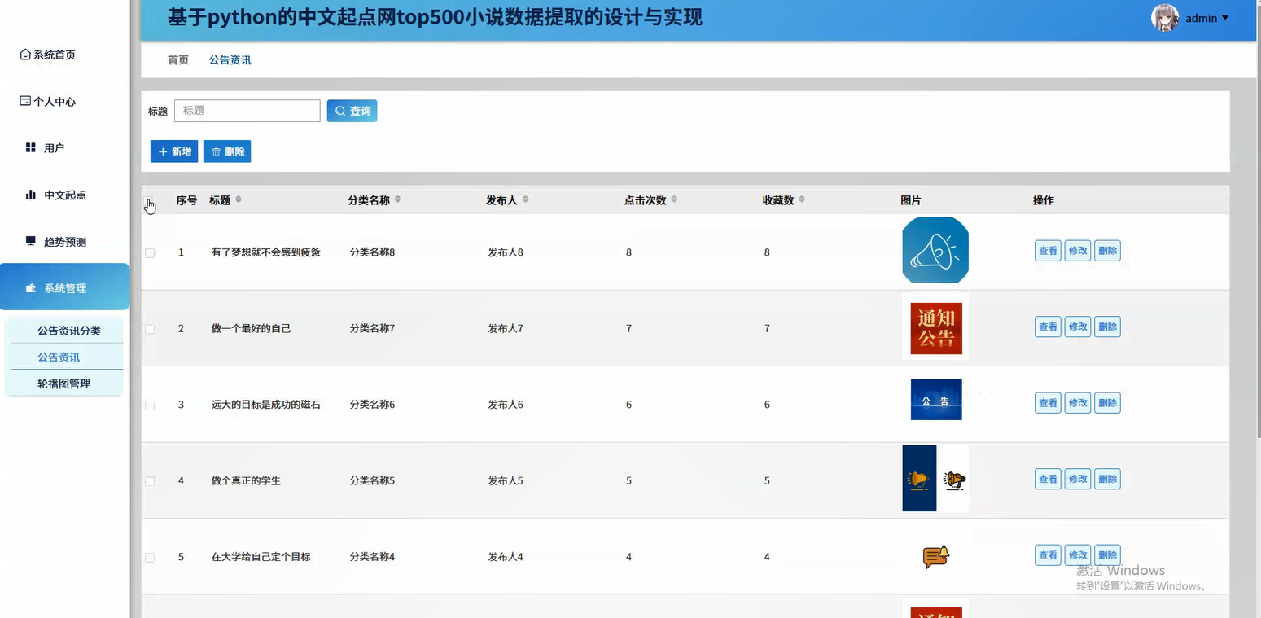Click 查看 for 有了梦想就不会感到疲惫
Image resolution: width=1261 pixels, height=618 pixels.
pos(1048,251)
